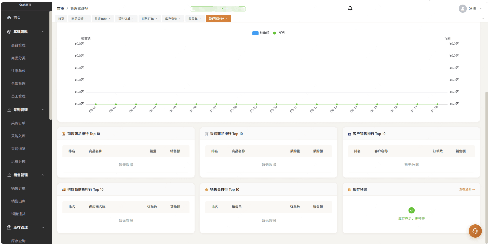The image size is (489, 245).
Task: Open 采购入库 in the sidebar
Action: pyautogui.click(x=18, y=136)
